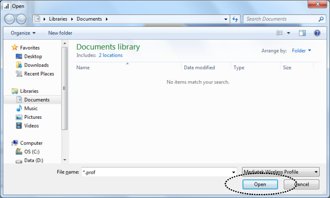Click the Documents library icon in sidebar
The height and width of the screenshot is (198, 330).
pyautogui.click(x=19, y=99)
